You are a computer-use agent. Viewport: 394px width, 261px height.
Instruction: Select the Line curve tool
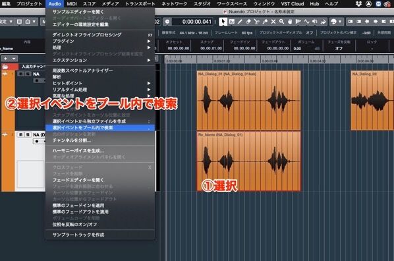(x=306, y=22)
